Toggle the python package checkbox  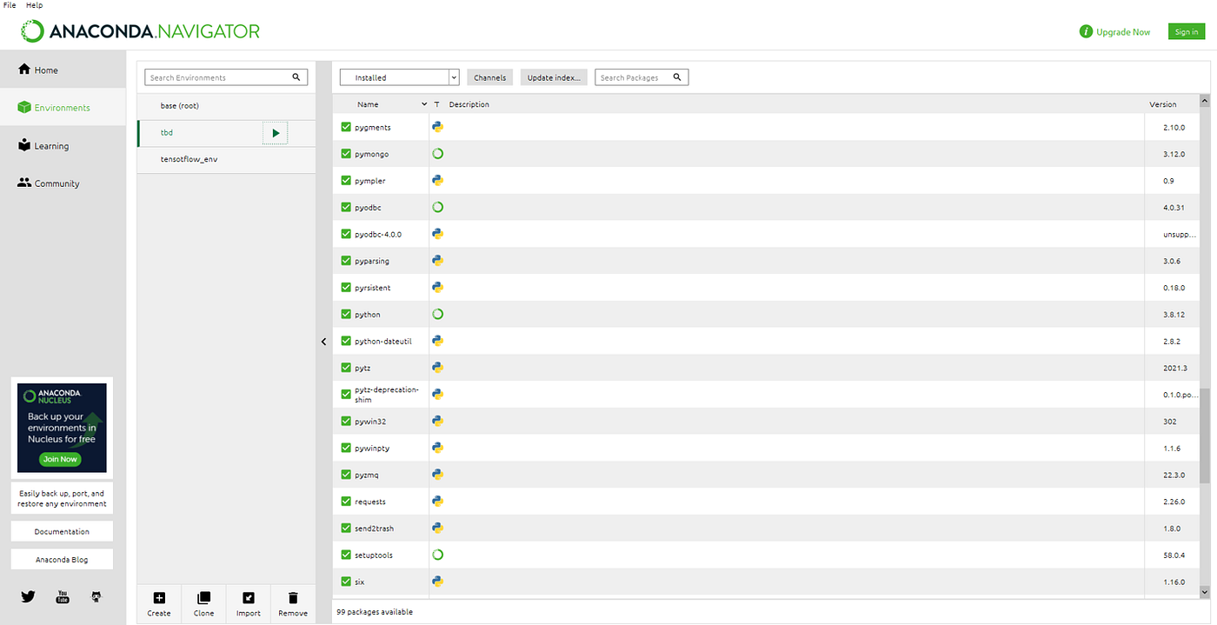344,314
